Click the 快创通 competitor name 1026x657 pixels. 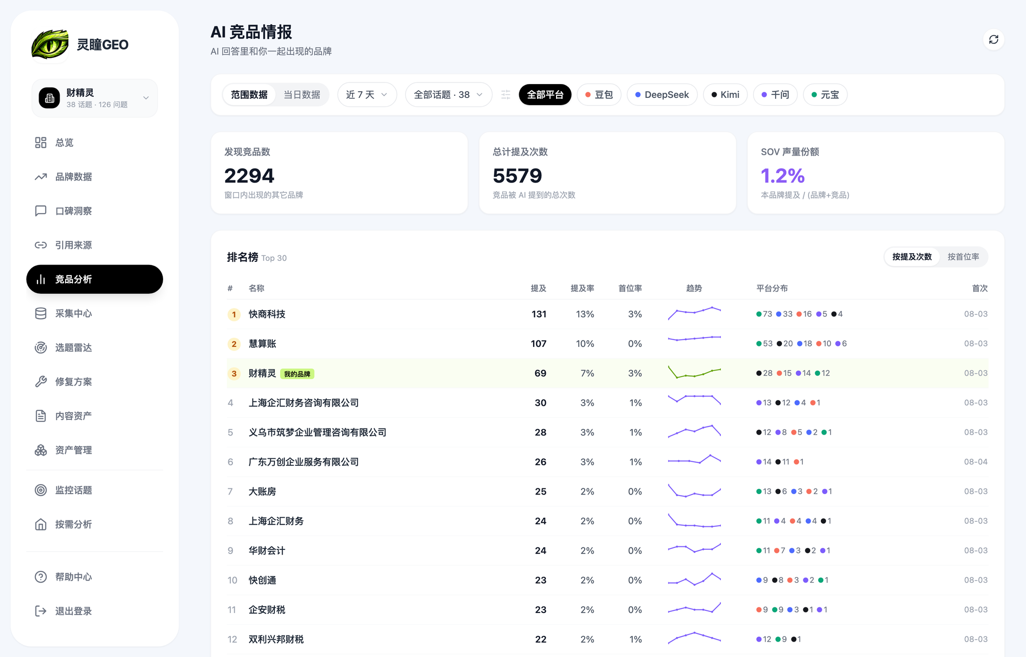[262, 580]
